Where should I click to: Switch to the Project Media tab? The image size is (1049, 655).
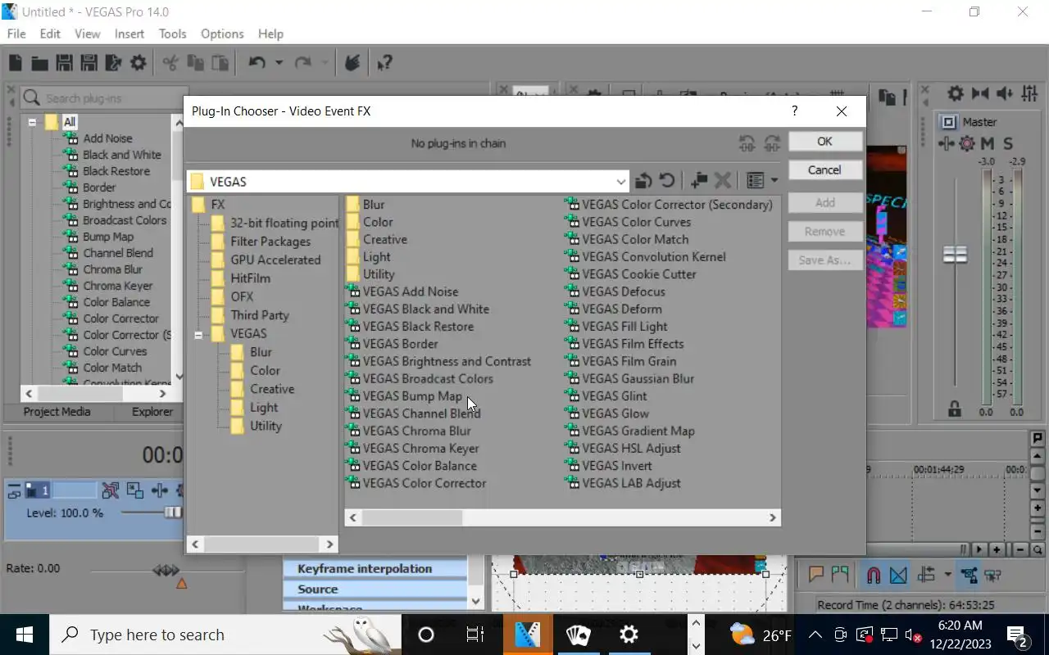(x=57, y=412)
